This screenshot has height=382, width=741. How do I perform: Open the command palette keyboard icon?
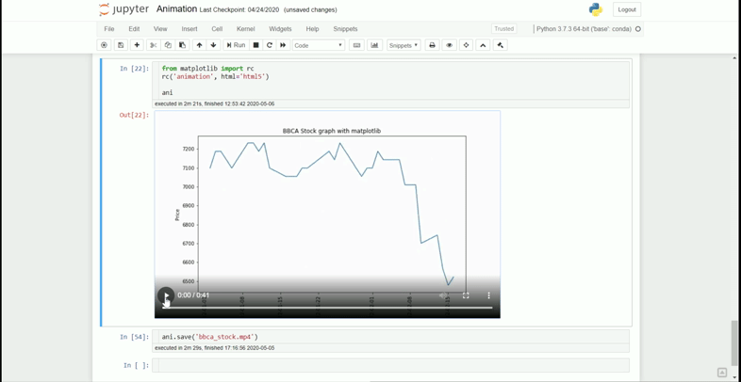coord(356,45)
